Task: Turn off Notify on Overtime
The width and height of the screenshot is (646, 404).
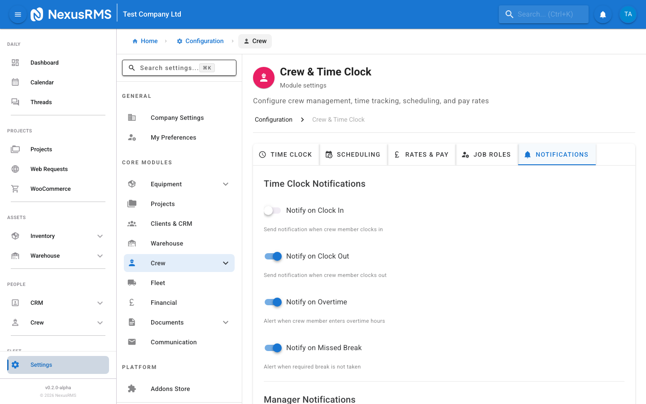Action: pyautogui.click(x=273, y=302)
